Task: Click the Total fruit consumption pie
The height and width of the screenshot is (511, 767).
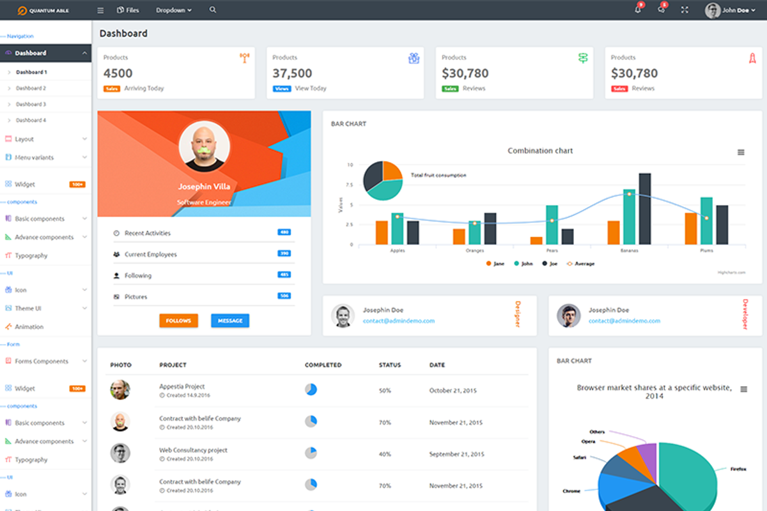Action: [x=383, y=180]
